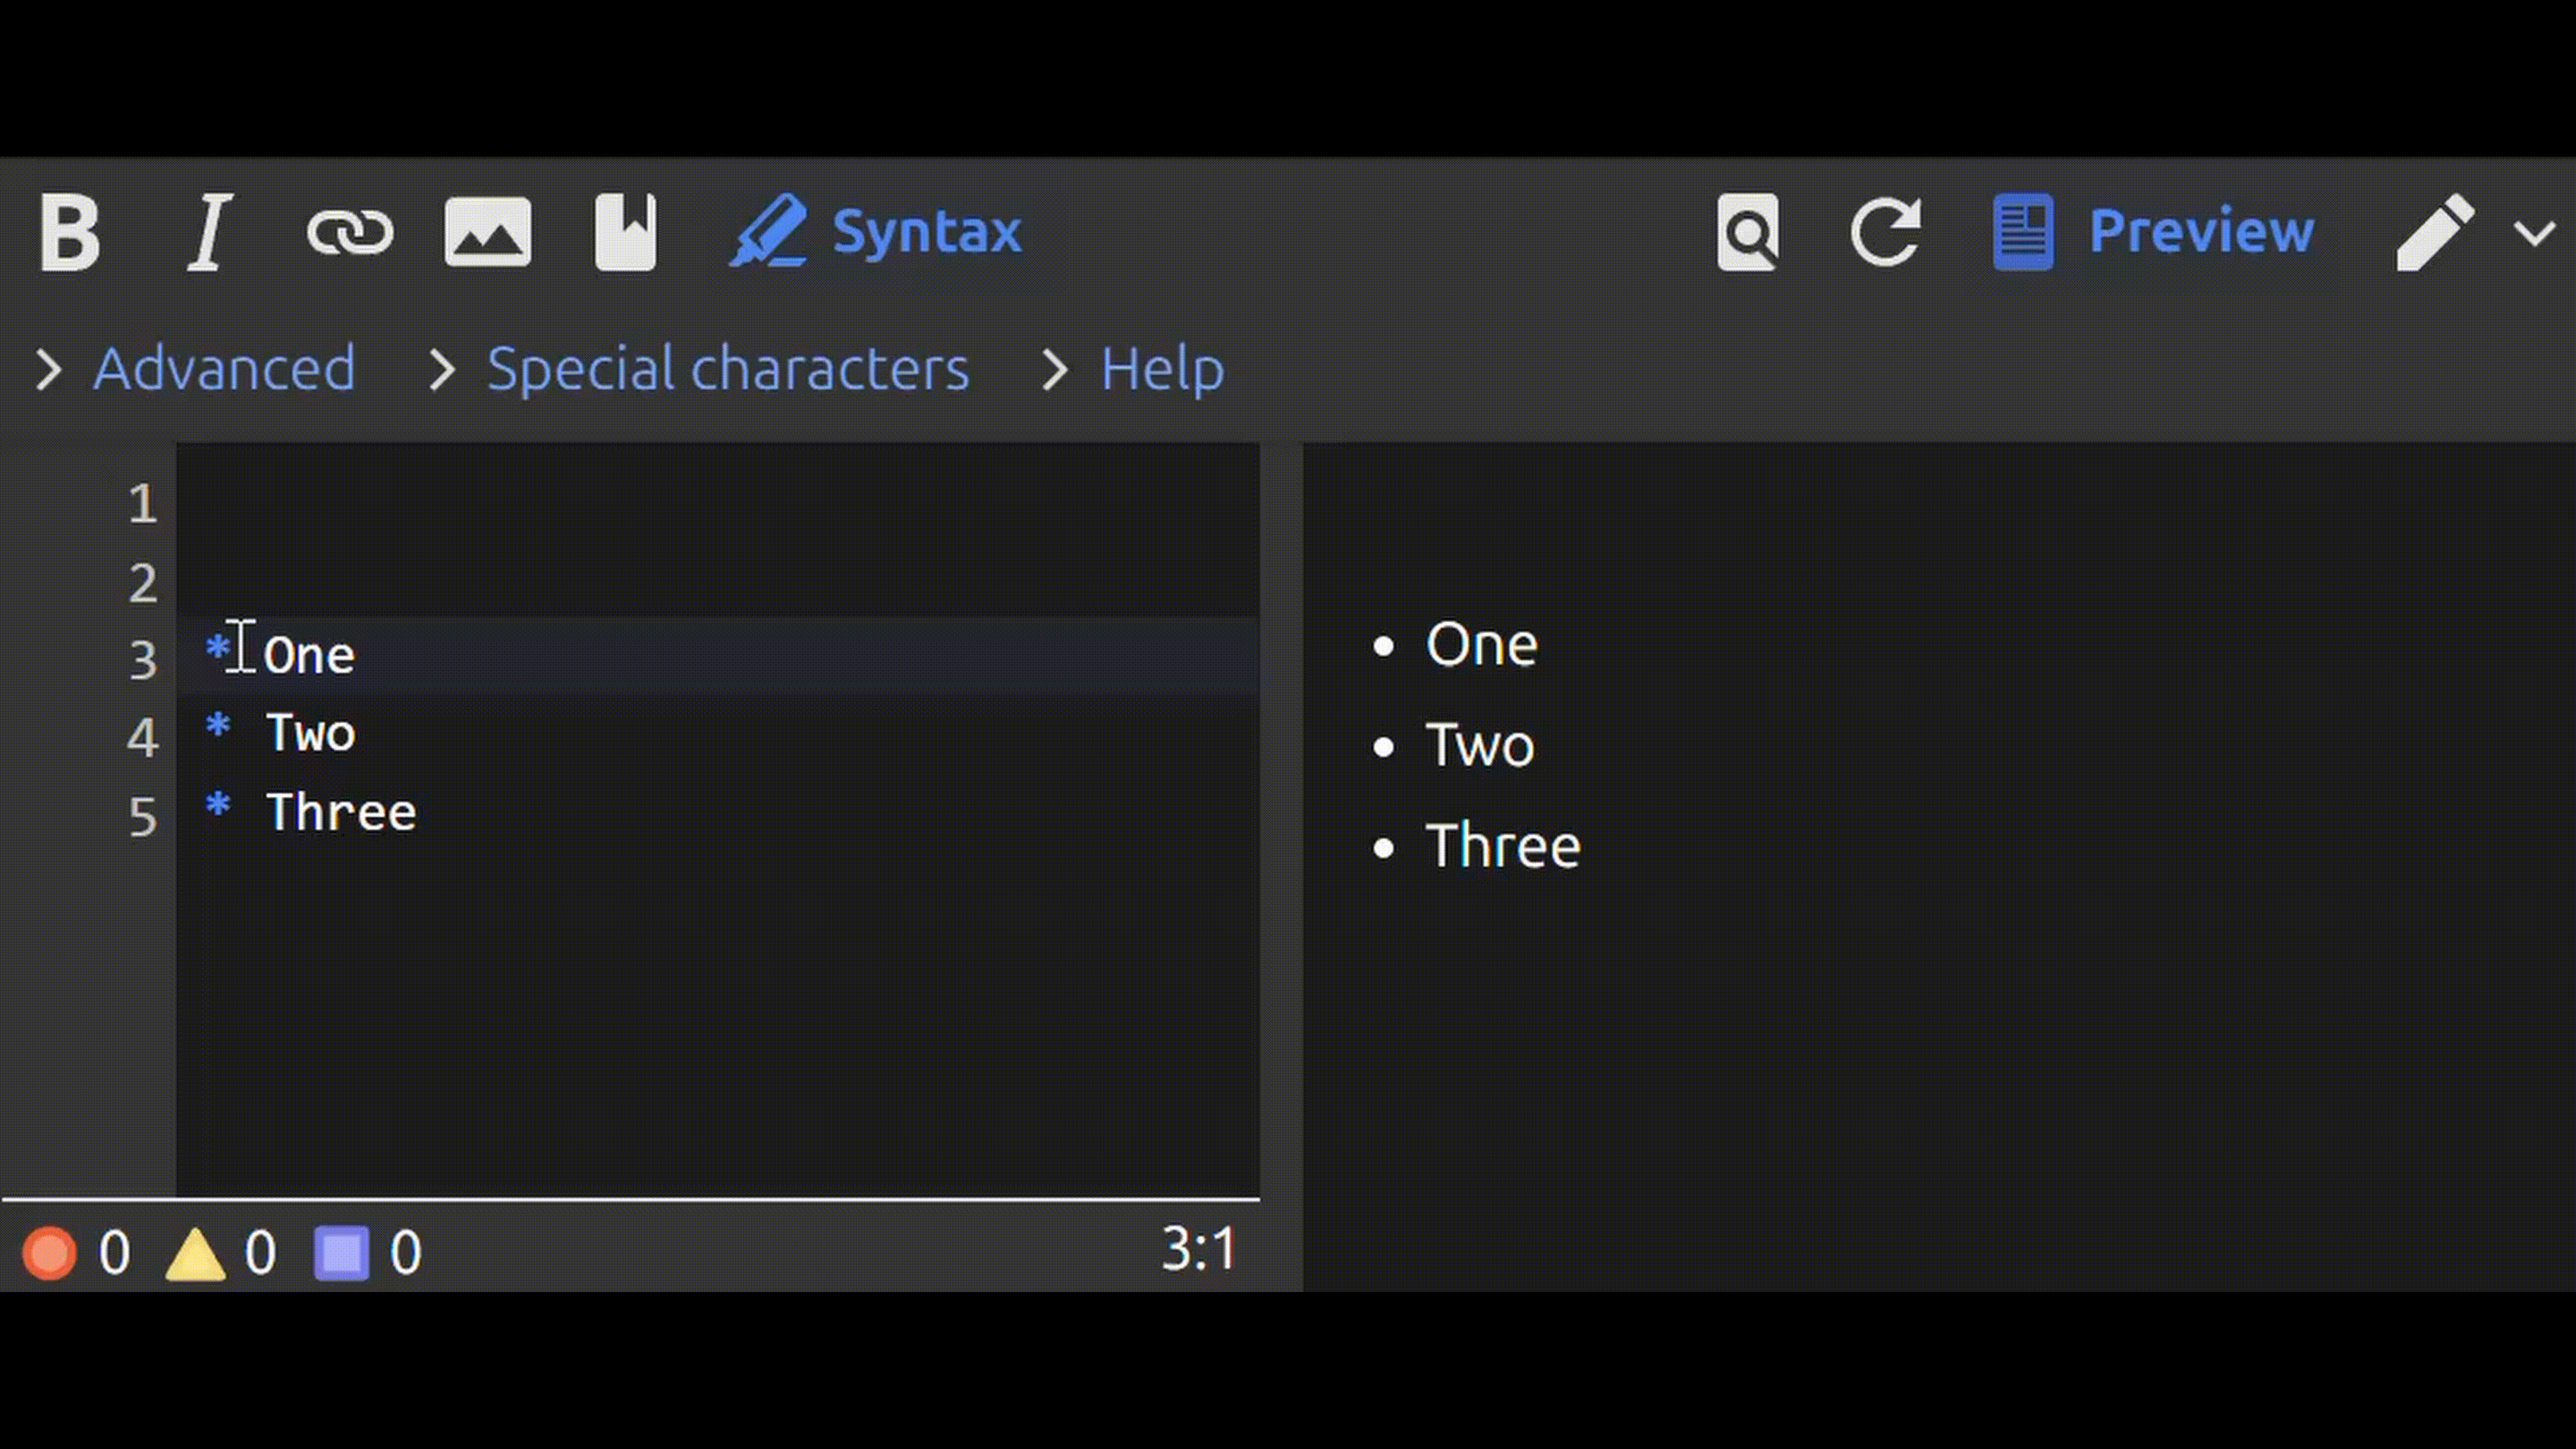
Task: Click the red error count indicator
Action: tap(76, 1252)
